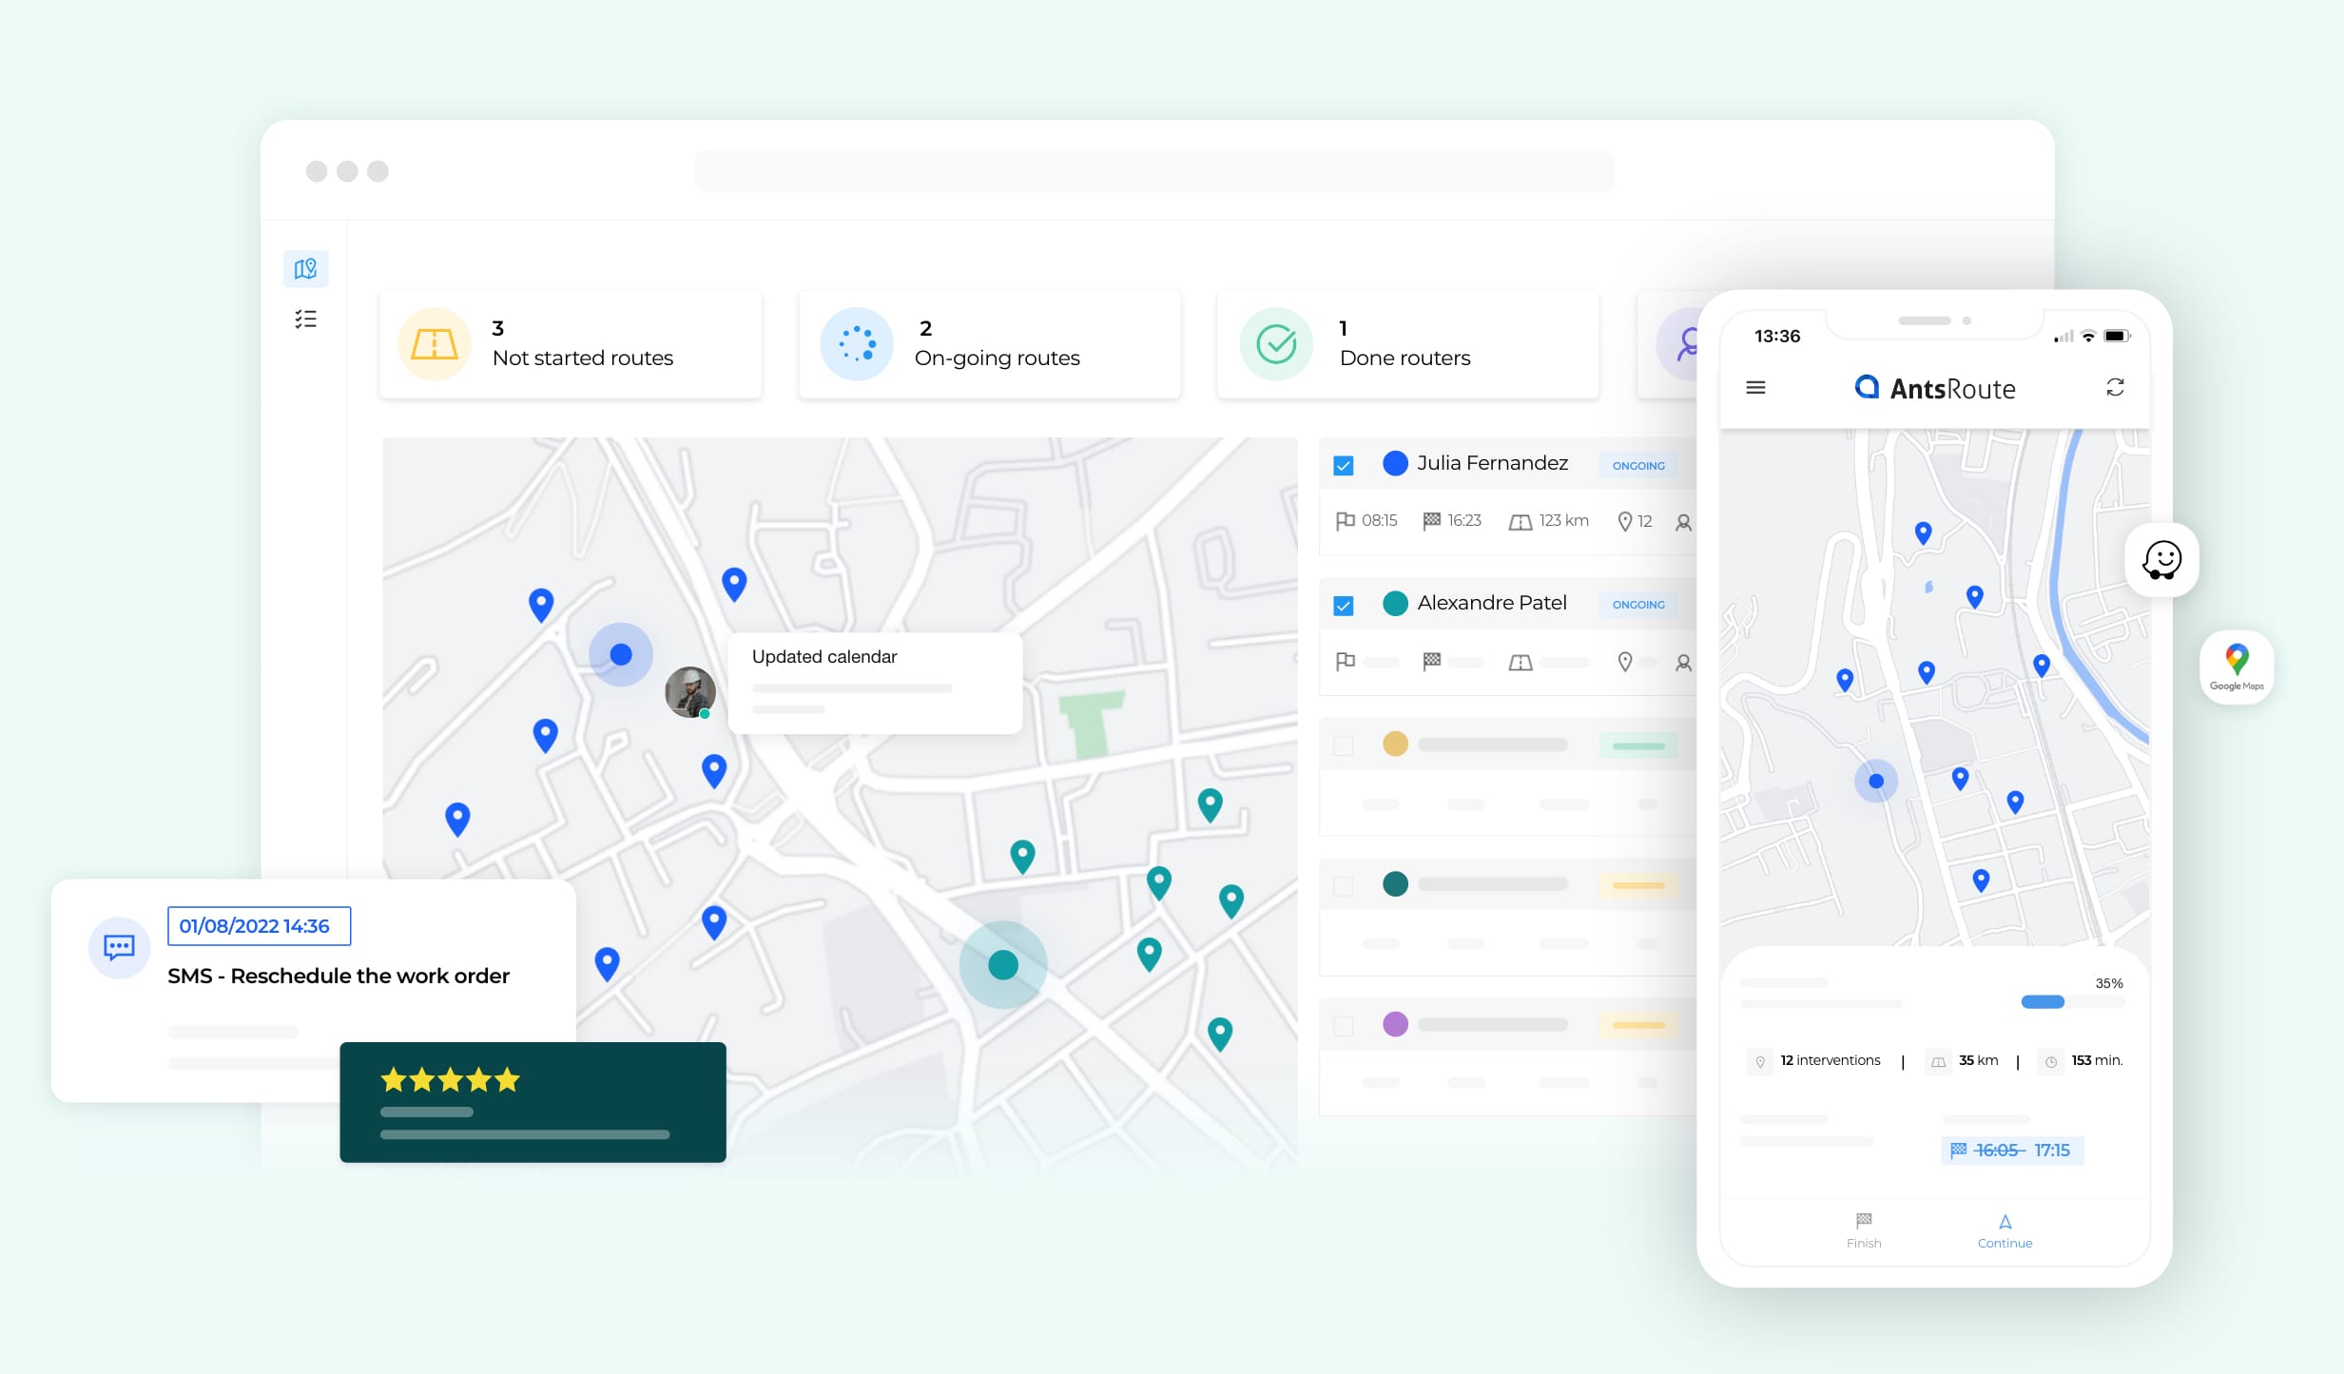The height and width of the screenshot is (1374, 2344).
Task: Click the teal current-location marker on map
Action: (1003, 965)
